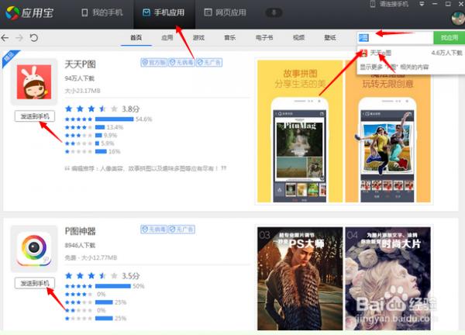465x335 pixels.
Task: Select the 游戏 navigation item
Action: pos(198,38)
